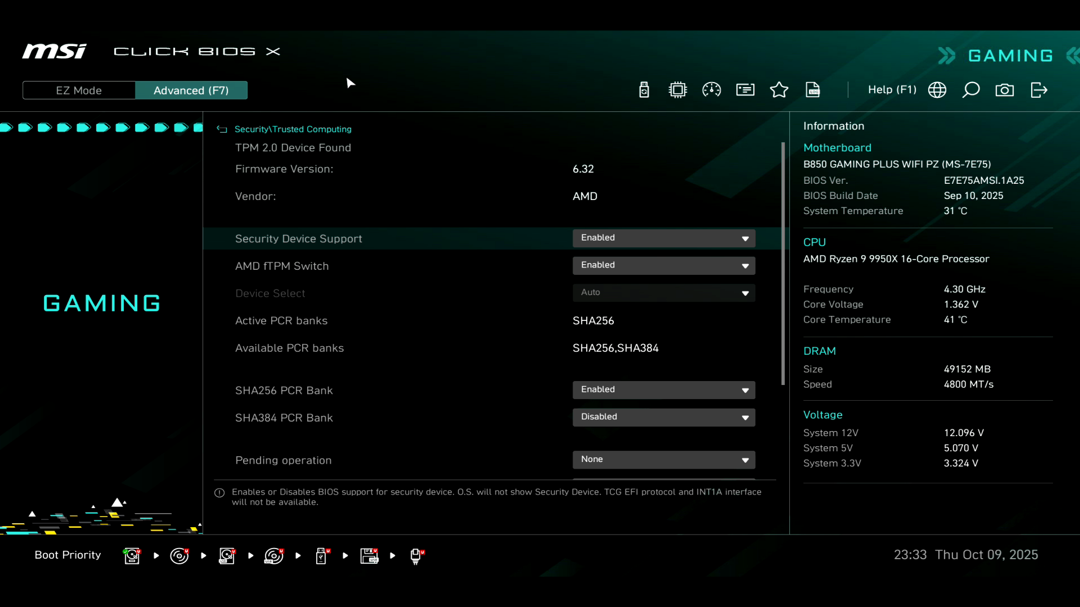The height and width of the screenshot is (607, 1080).
Task: Open search with magnifier icon
Action: [971, 90]
